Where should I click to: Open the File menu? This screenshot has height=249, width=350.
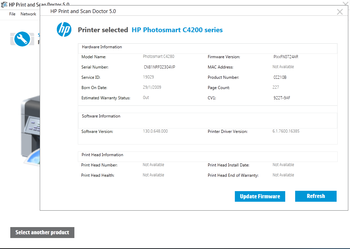click(12, 14)
